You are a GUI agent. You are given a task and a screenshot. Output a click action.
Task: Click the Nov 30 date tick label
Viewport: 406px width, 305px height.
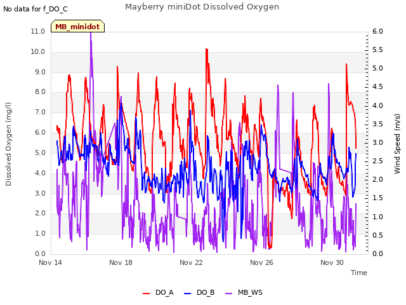tap(332, 262)
